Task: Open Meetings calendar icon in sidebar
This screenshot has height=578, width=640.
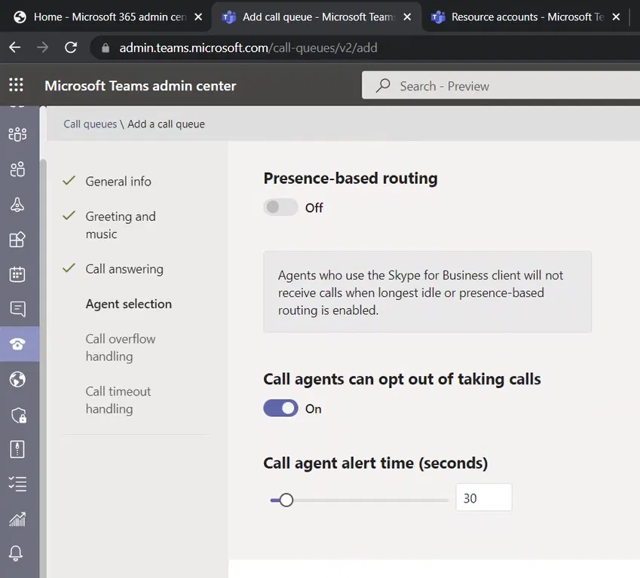Action: click(x=17, y=274)
